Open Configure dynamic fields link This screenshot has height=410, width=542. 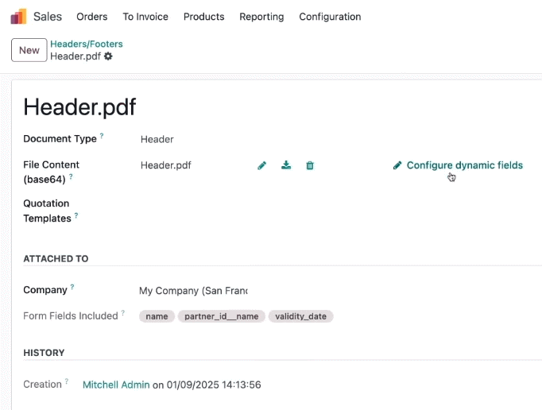point(465,165)
